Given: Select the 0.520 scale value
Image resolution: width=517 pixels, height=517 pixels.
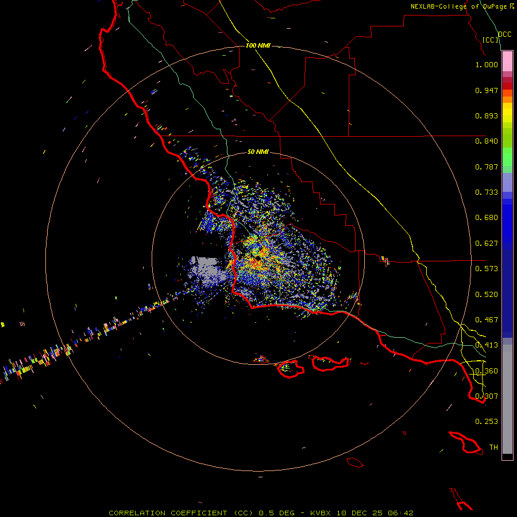Looking at the screenshot, I should [x=487, y=295].
